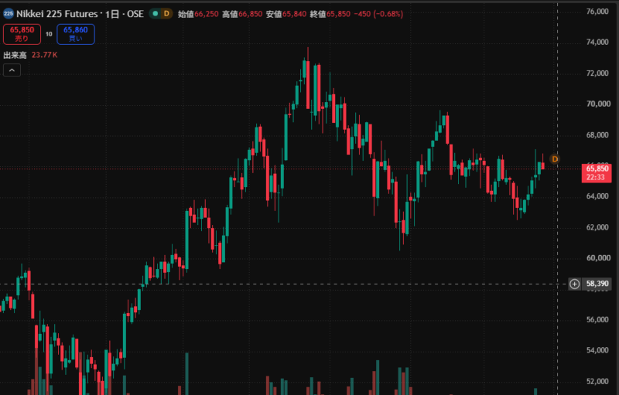Click the red 65,850 sell button
Screen dimensions: 619x395
[22, 34]
